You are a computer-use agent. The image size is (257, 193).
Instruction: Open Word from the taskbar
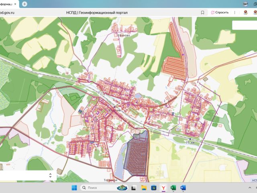[x=183, y=188]
